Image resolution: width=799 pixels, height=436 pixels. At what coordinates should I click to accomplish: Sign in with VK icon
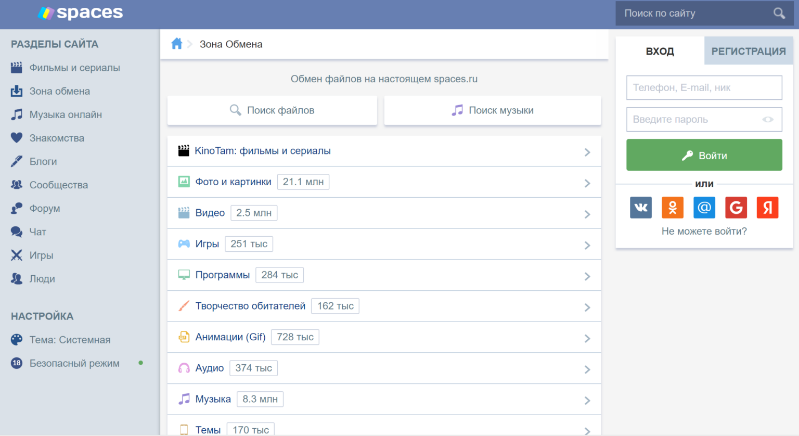pos(641,208)
